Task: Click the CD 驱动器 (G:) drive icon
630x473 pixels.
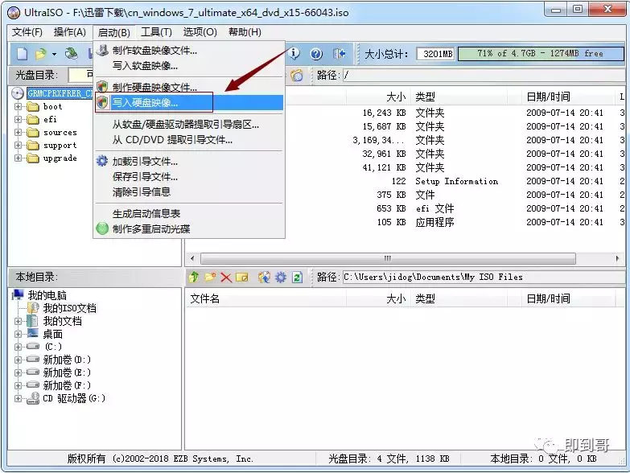Action: click(x=33, y=398)
